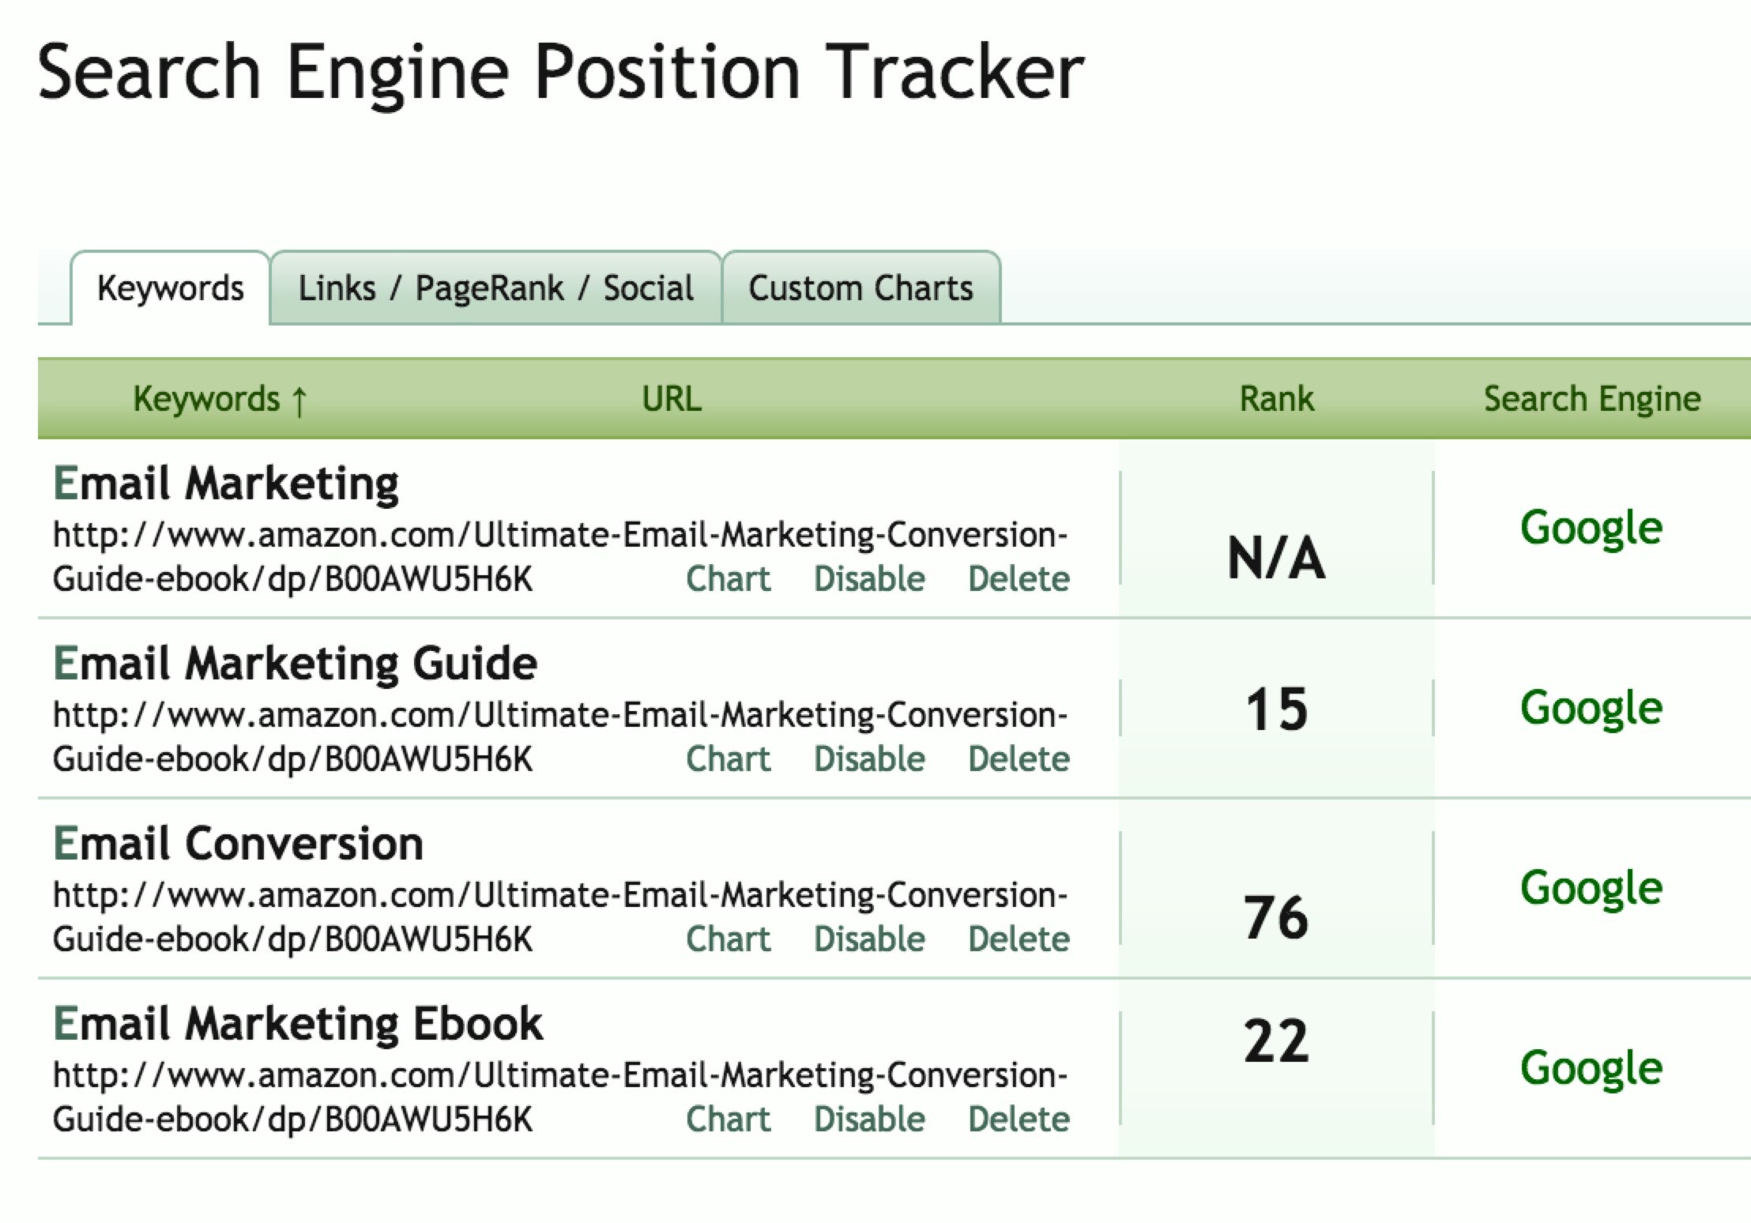Click the Rank column header

coord(1276,399)
